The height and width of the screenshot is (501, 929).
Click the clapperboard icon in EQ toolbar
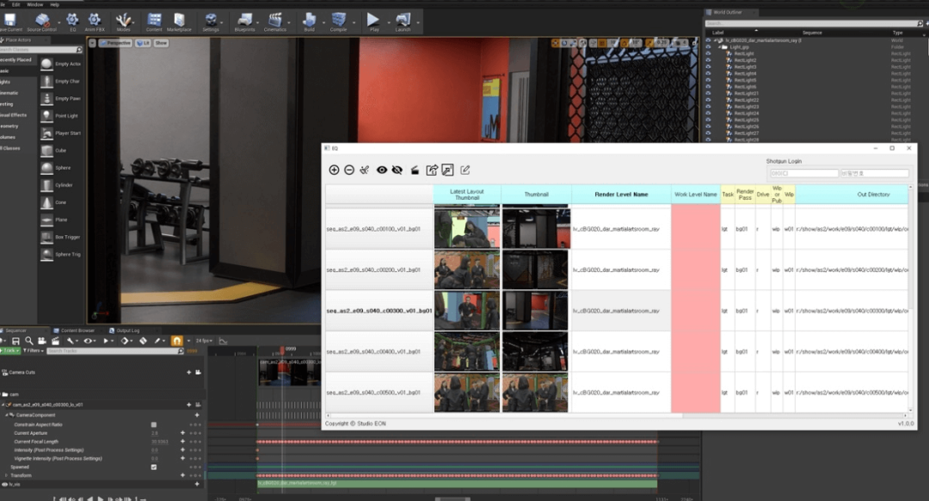tap(414, 170)
